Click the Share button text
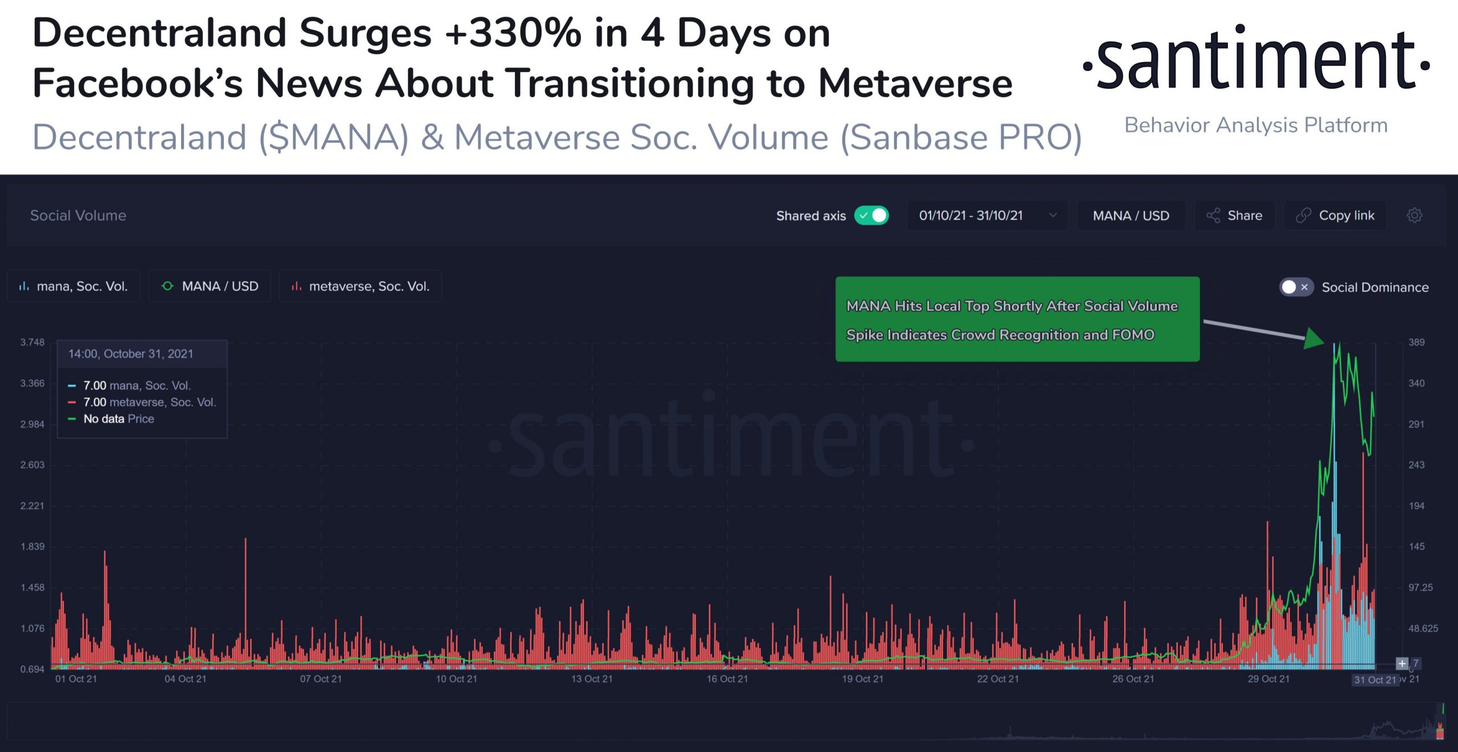This screenshot has height=752, width=1458. [1244, 216]
